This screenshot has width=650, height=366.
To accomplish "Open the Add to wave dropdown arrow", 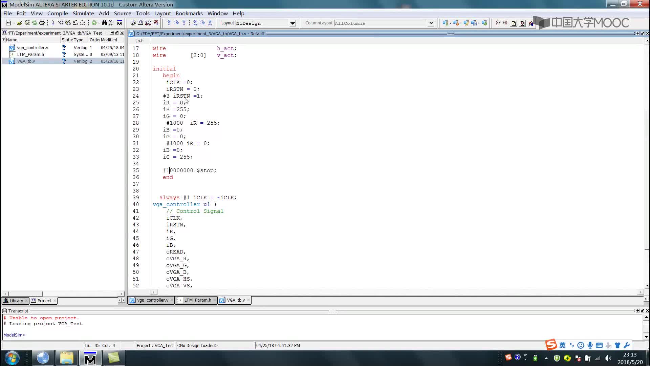I will click(x=99, y=23).
